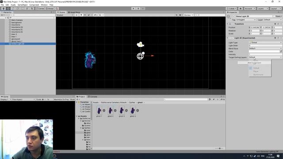Image resolution: width=283 pixels, height=159 pixels.
Task: Open the Help menu
Action: pyautogui.click(x=51, y=5)
